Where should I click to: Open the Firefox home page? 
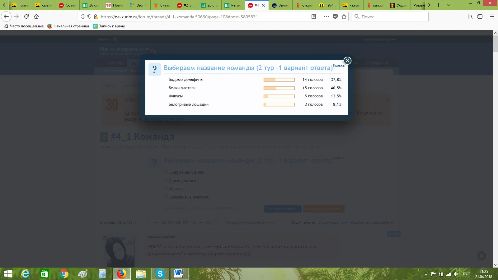(36, 16)
